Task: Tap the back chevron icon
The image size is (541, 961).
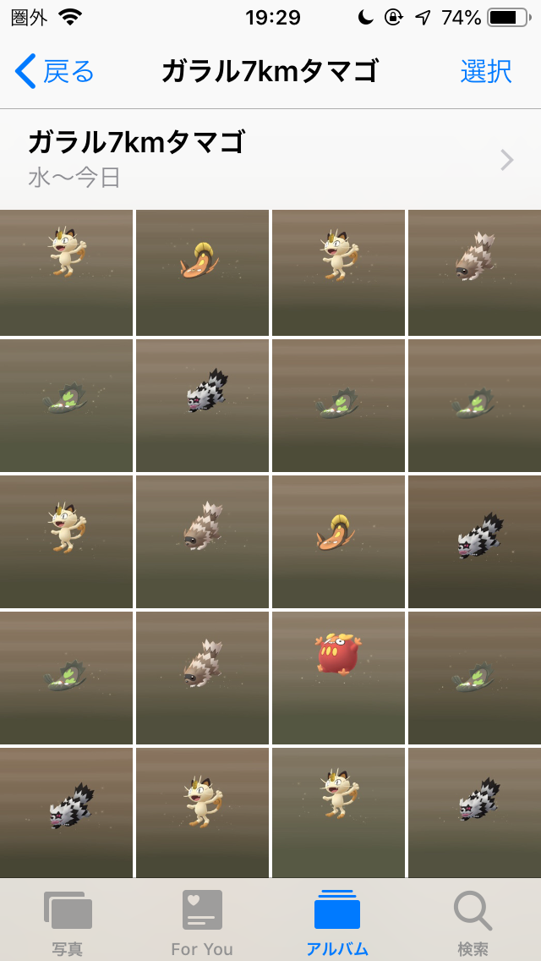Action: pos(25,71)
